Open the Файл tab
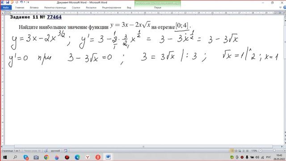This screenshot has width=286, height=161. 6,8
